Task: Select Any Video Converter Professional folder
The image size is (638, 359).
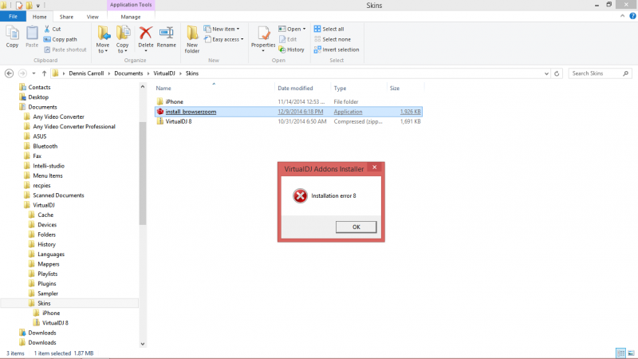Action: 74,127
